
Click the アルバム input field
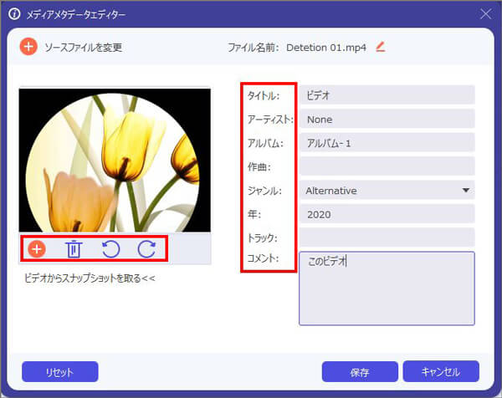point(387,143)
